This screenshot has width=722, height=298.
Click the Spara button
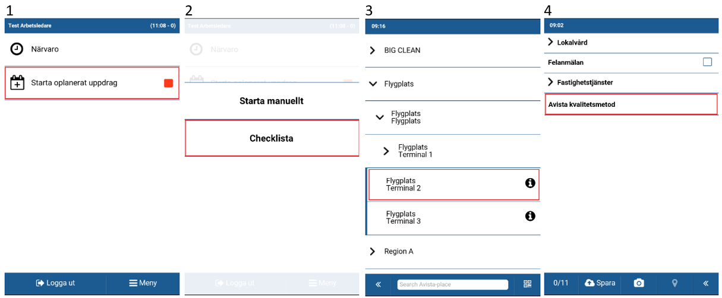click(600, 283)
